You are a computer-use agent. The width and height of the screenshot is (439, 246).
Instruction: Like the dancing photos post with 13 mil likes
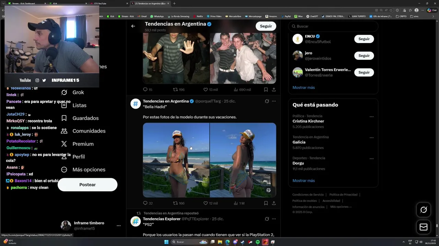211,90
